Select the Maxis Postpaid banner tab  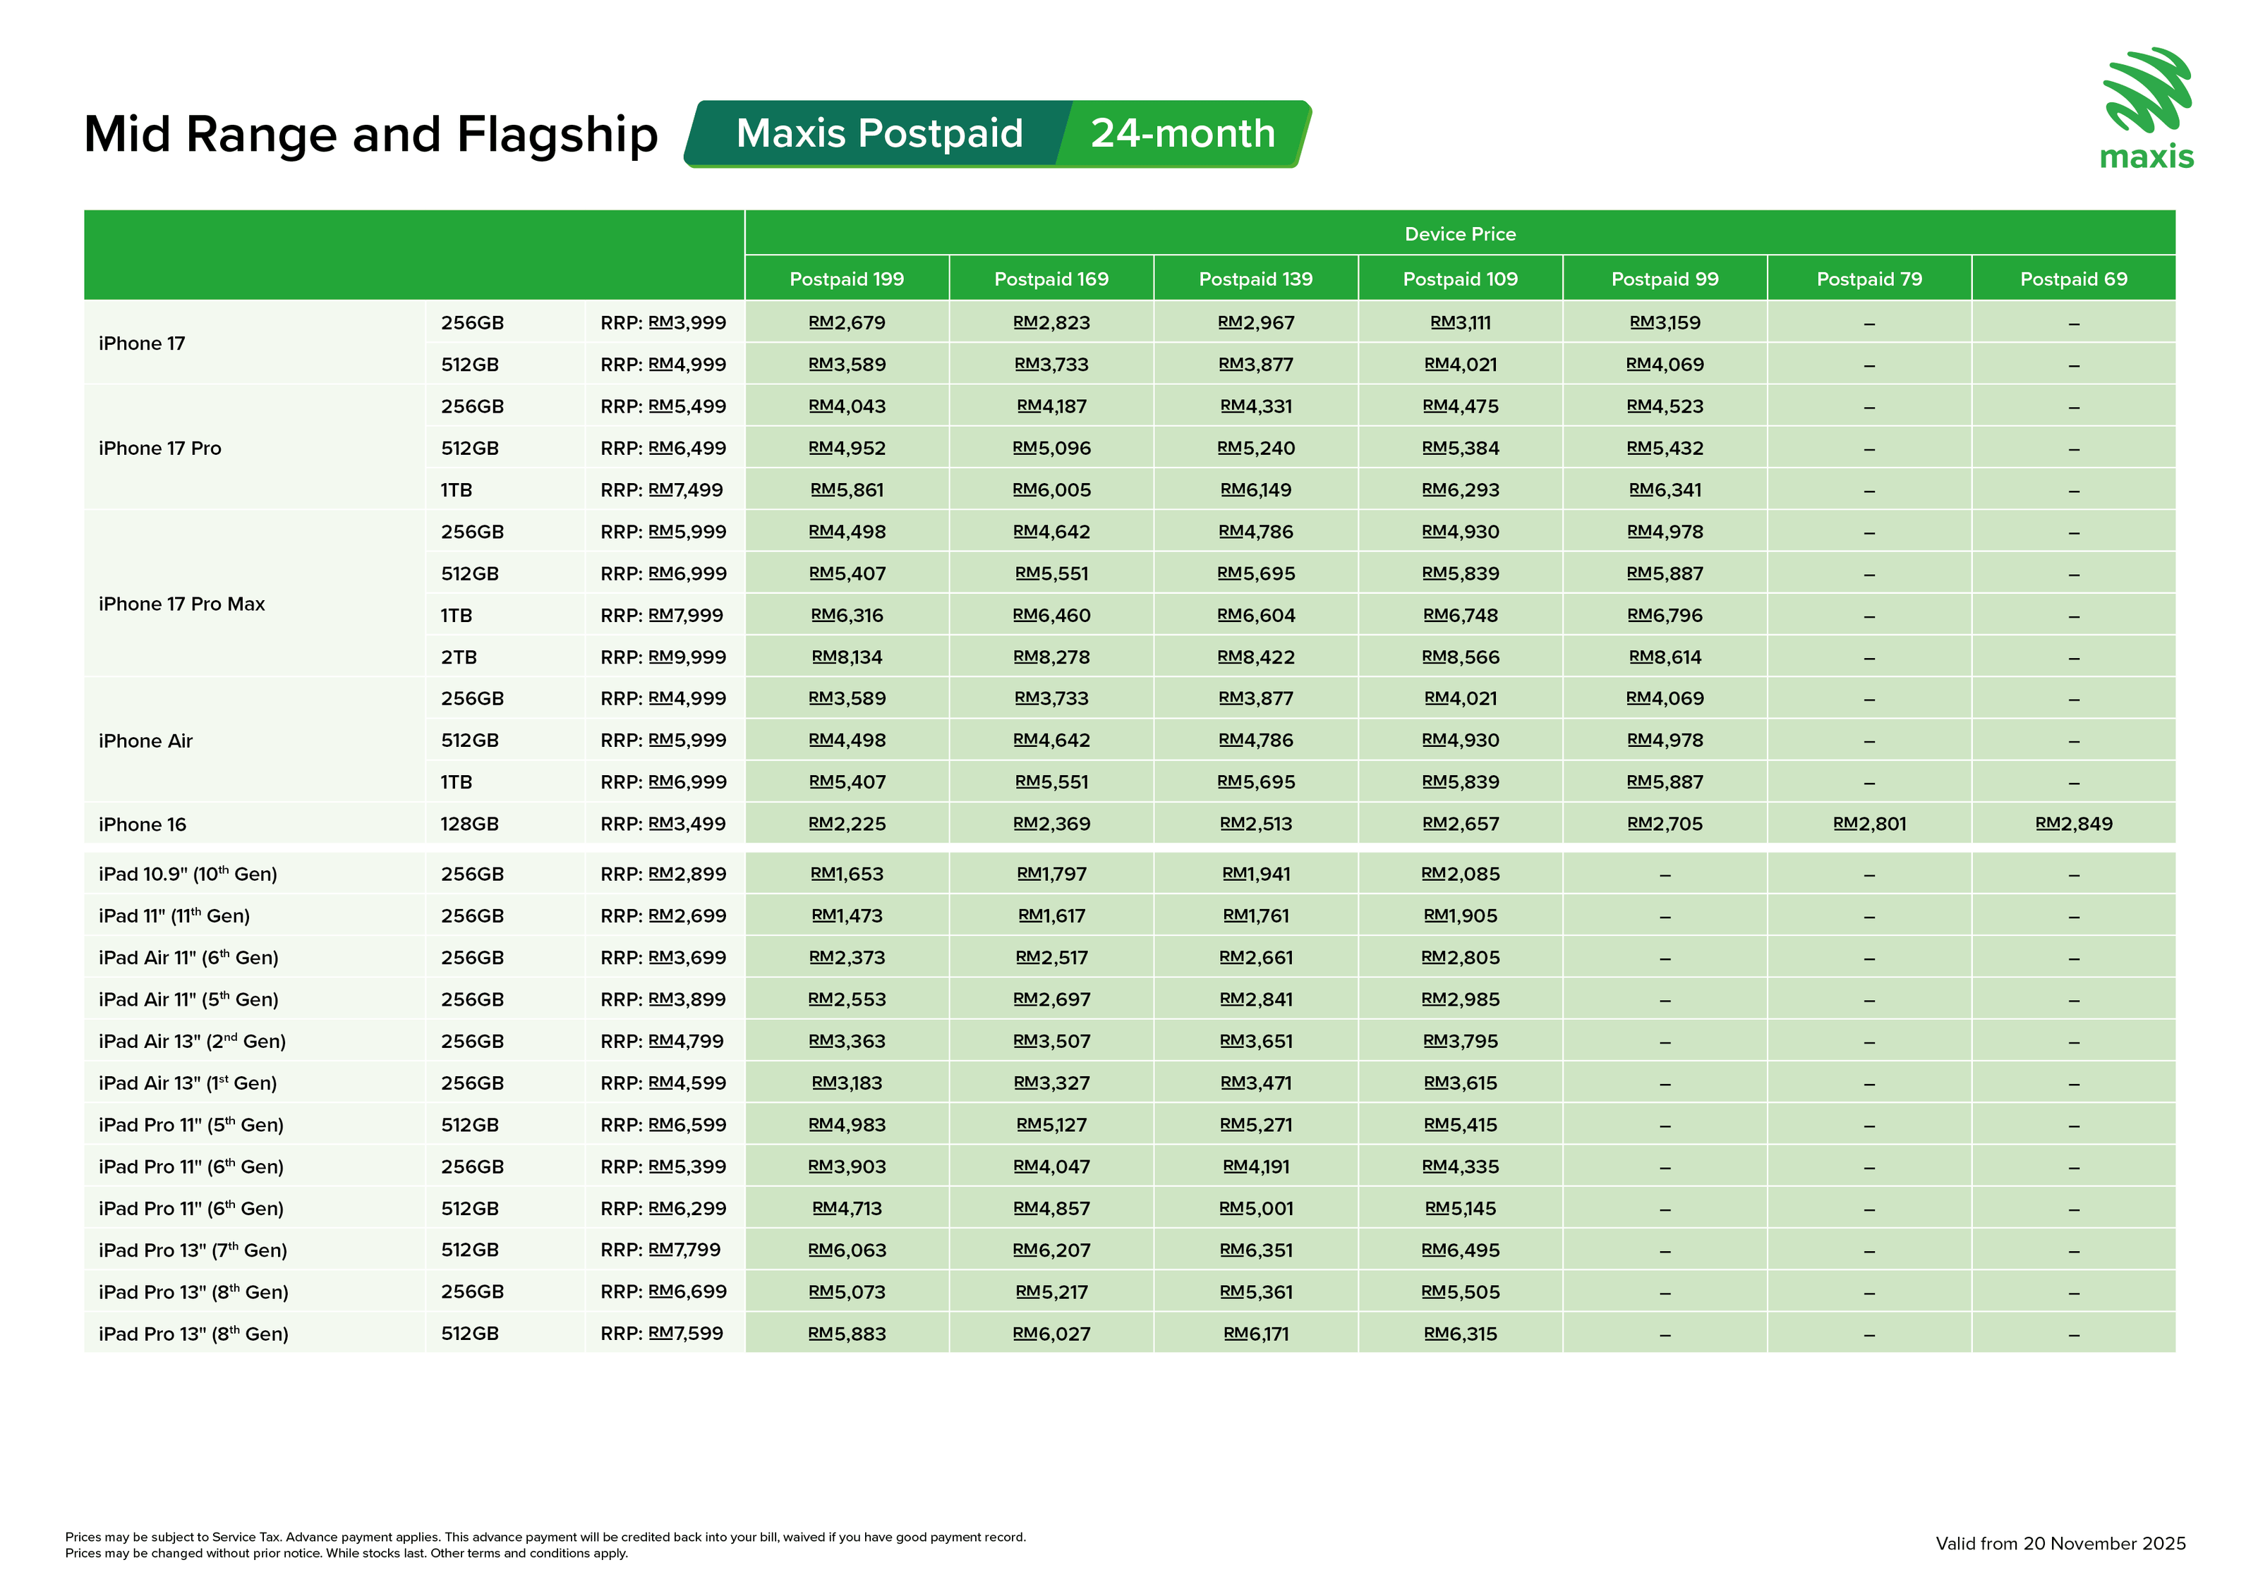click(879, 134)
